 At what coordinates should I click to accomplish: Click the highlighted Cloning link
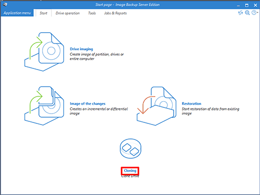click(x=130, y=171)
